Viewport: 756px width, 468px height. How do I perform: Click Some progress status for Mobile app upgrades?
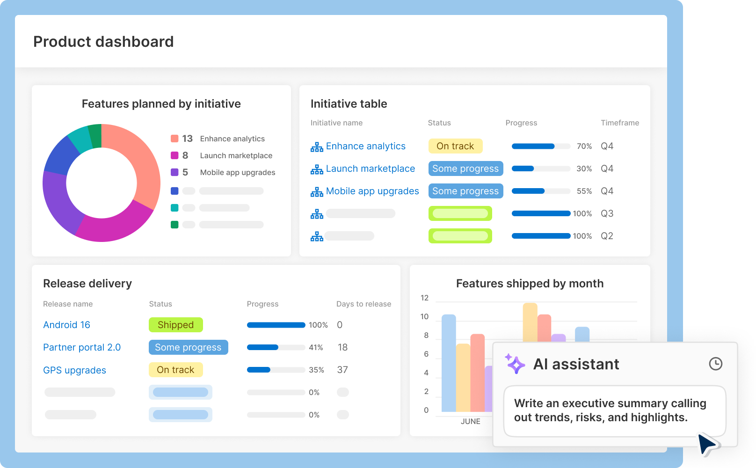point(465,191)
